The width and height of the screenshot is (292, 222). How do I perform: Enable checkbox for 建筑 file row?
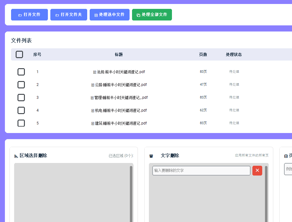[x=21, y=123]
